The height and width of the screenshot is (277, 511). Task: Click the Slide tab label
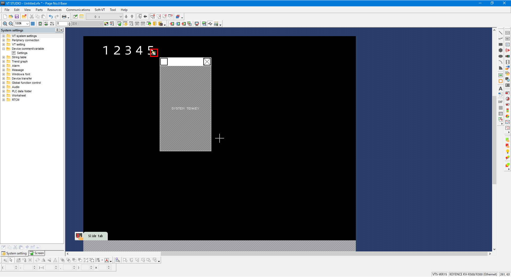[x=95, y=236]
